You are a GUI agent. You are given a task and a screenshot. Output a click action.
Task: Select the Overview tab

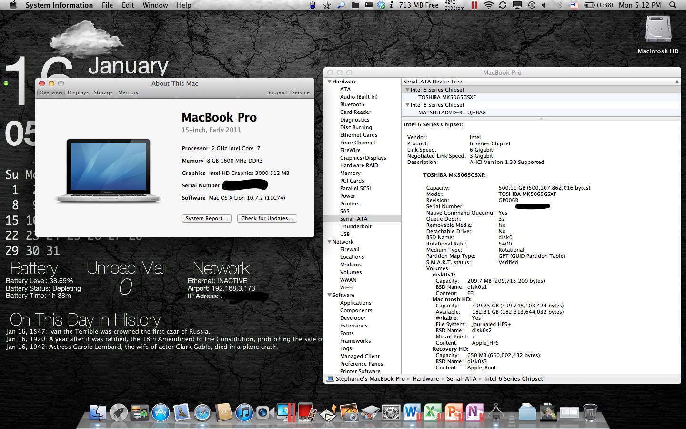(x=51, y=92)
